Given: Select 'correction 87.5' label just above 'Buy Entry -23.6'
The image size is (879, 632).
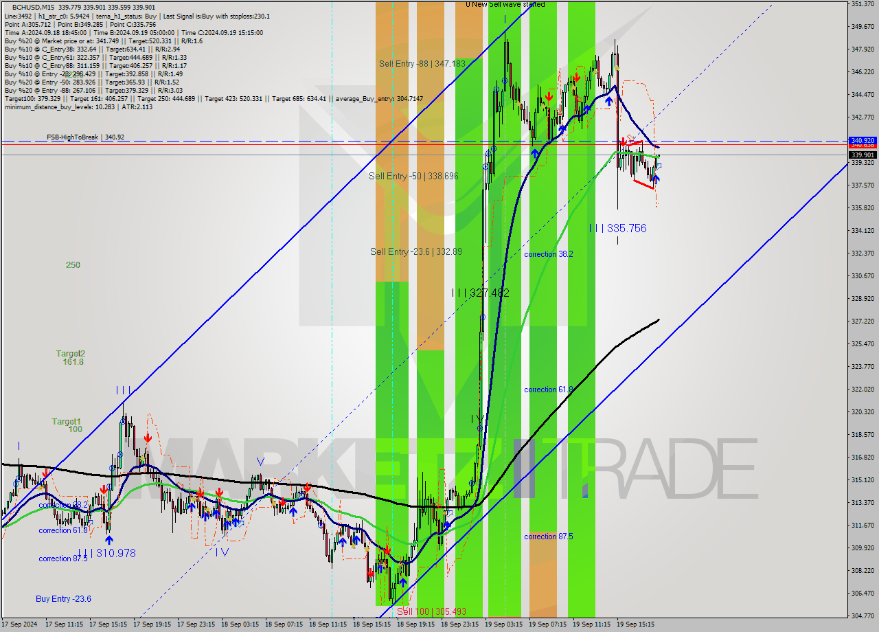Looking at the screenshot, I should [x=63, y=558].
